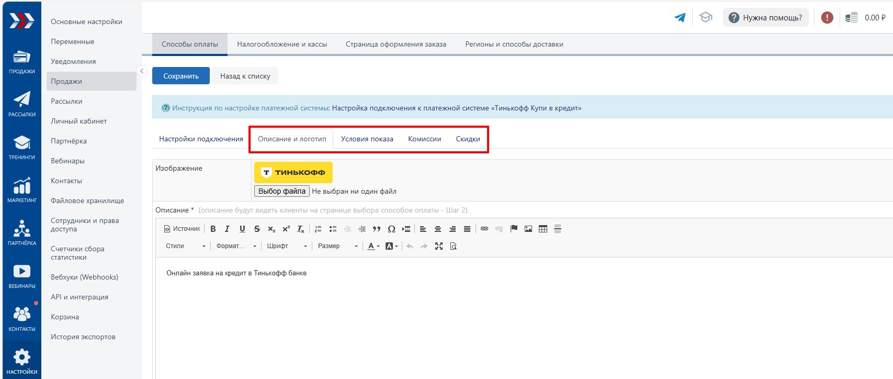The height and width of the screenshot is (379, 893).
Task: Apply italic formatting in editor
Action: pyautogui.click(x=227, y=229)
